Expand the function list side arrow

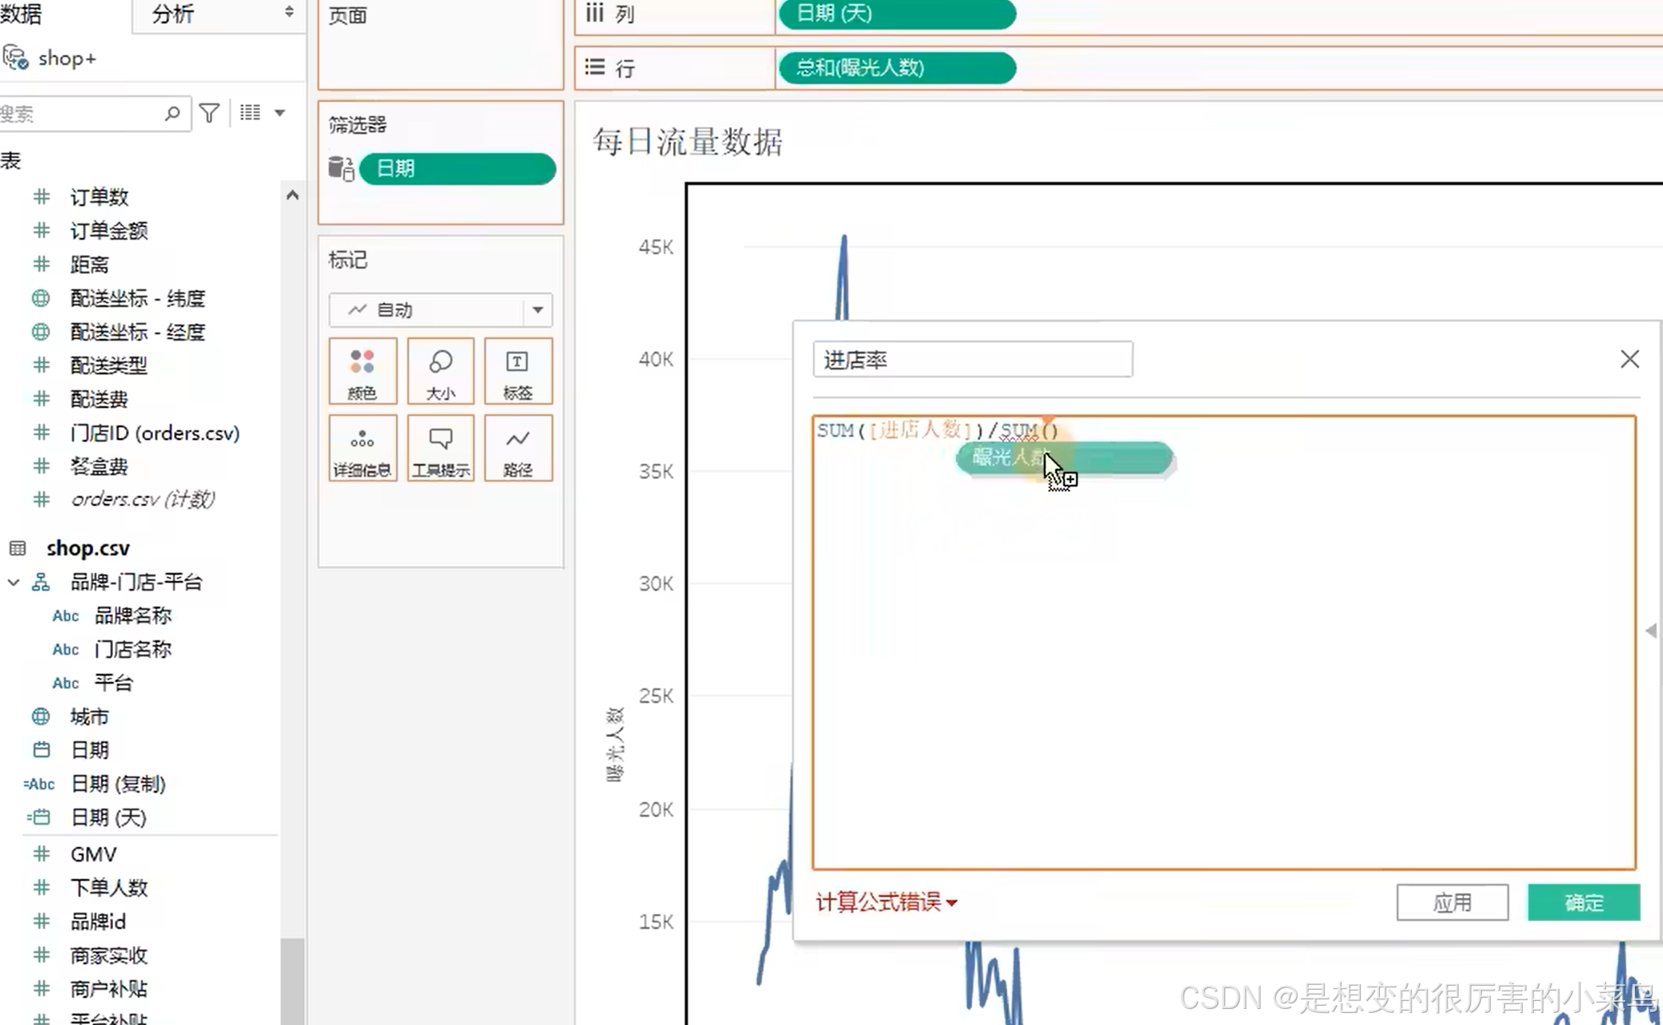click(1651, 631)
